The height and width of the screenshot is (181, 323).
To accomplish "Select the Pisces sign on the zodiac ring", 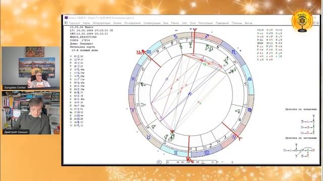I will coord(133,79).
